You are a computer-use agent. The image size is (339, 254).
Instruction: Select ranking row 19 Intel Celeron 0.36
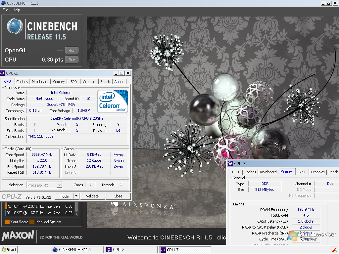point(39,206)
